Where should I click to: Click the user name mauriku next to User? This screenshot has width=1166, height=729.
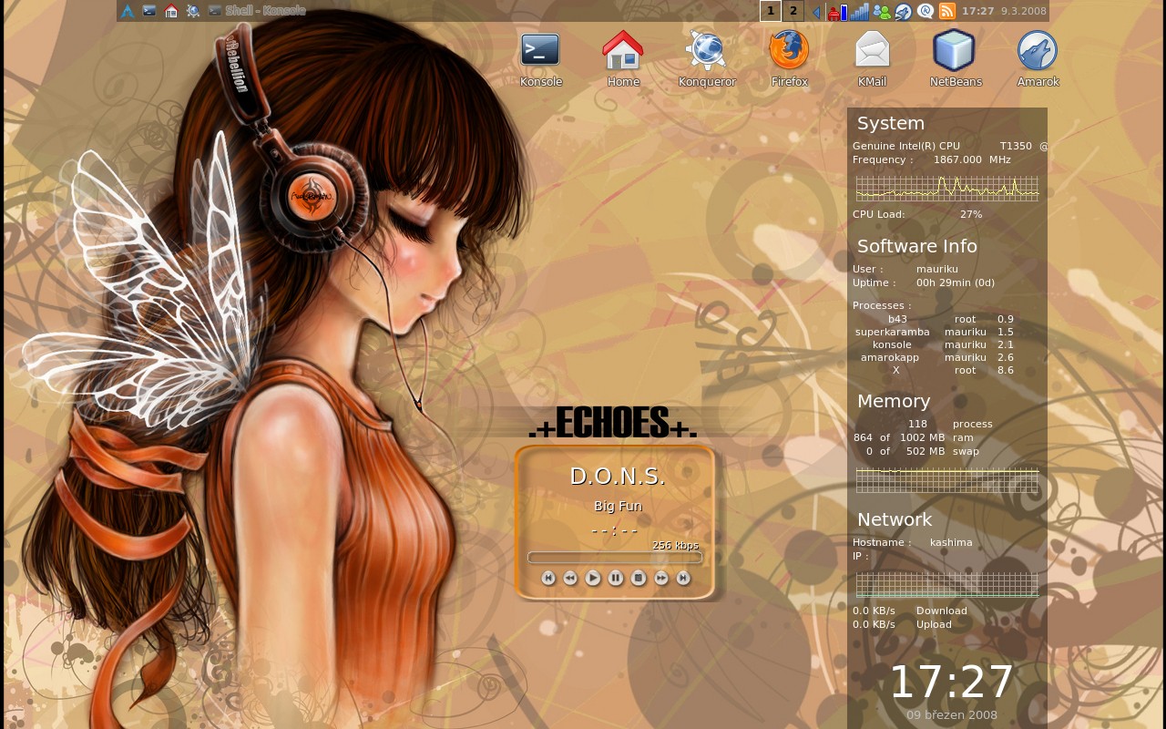pos(937,269)
